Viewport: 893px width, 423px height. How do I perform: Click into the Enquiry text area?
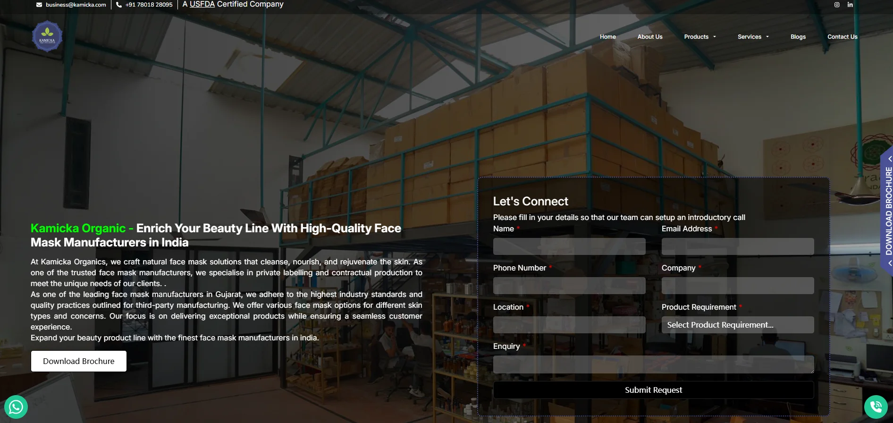(x=653, y=364)
